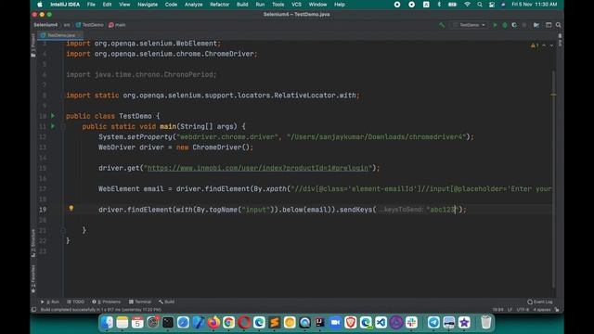Open the Window menu
The height and width of the screenshot is (334, 594).
pos(317,5)
